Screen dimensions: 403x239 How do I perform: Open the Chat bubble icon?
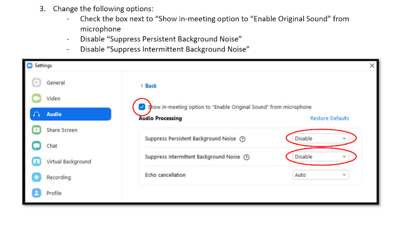click(x=36, y=146)
